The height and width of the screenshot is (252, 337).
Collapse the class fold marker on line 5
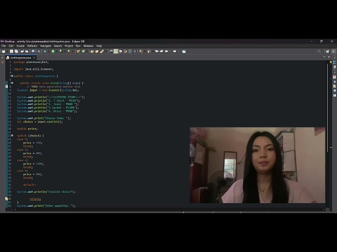(12, 76)
